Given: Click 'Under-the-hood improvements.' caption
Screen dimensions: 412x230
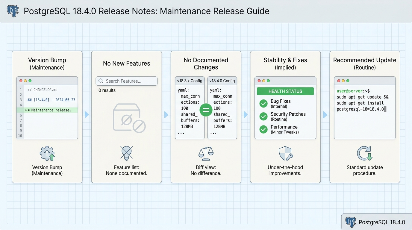Looking at the screenshot, I should pos(285,170).
